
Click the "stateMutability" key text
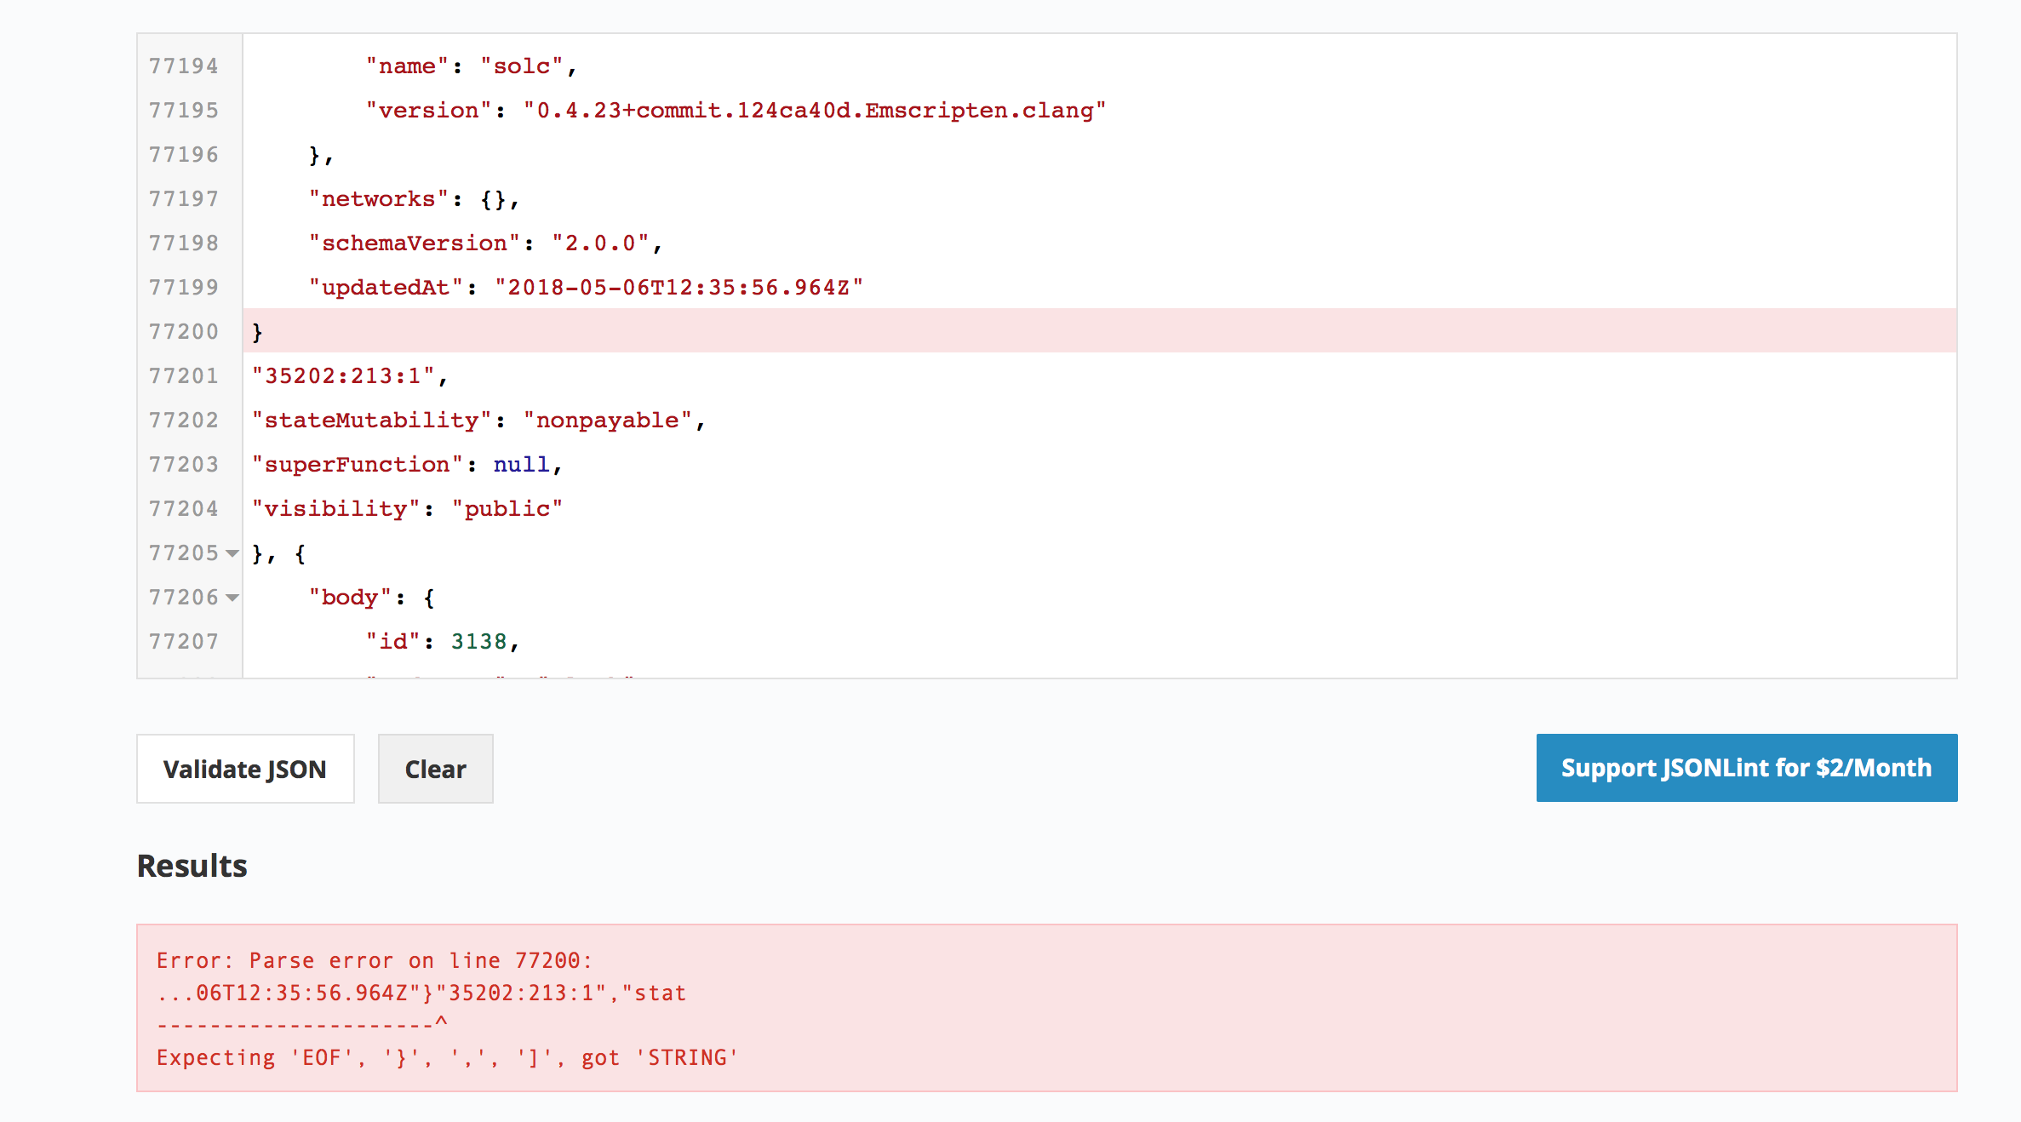[x=371, y=420]
